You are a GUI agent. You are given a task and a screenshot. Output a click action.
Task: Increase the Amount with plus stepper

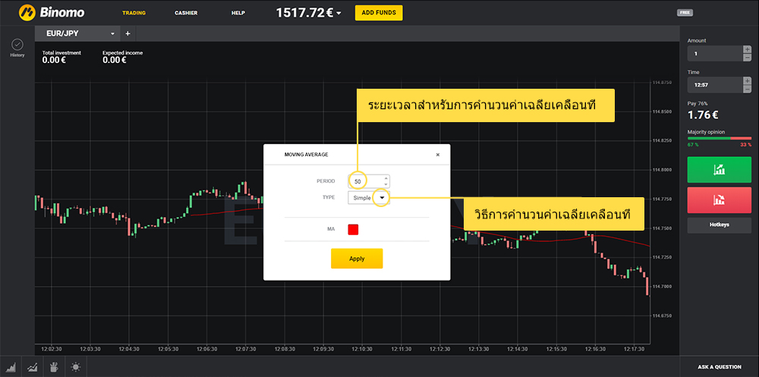pyautogui.click(x=747, y=49)
